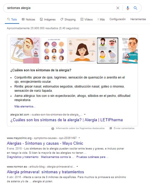The image size is (150, 185).
Task: Expand dropdown arrow next to alergia.leti.com URL
Action: coord(85,114)
